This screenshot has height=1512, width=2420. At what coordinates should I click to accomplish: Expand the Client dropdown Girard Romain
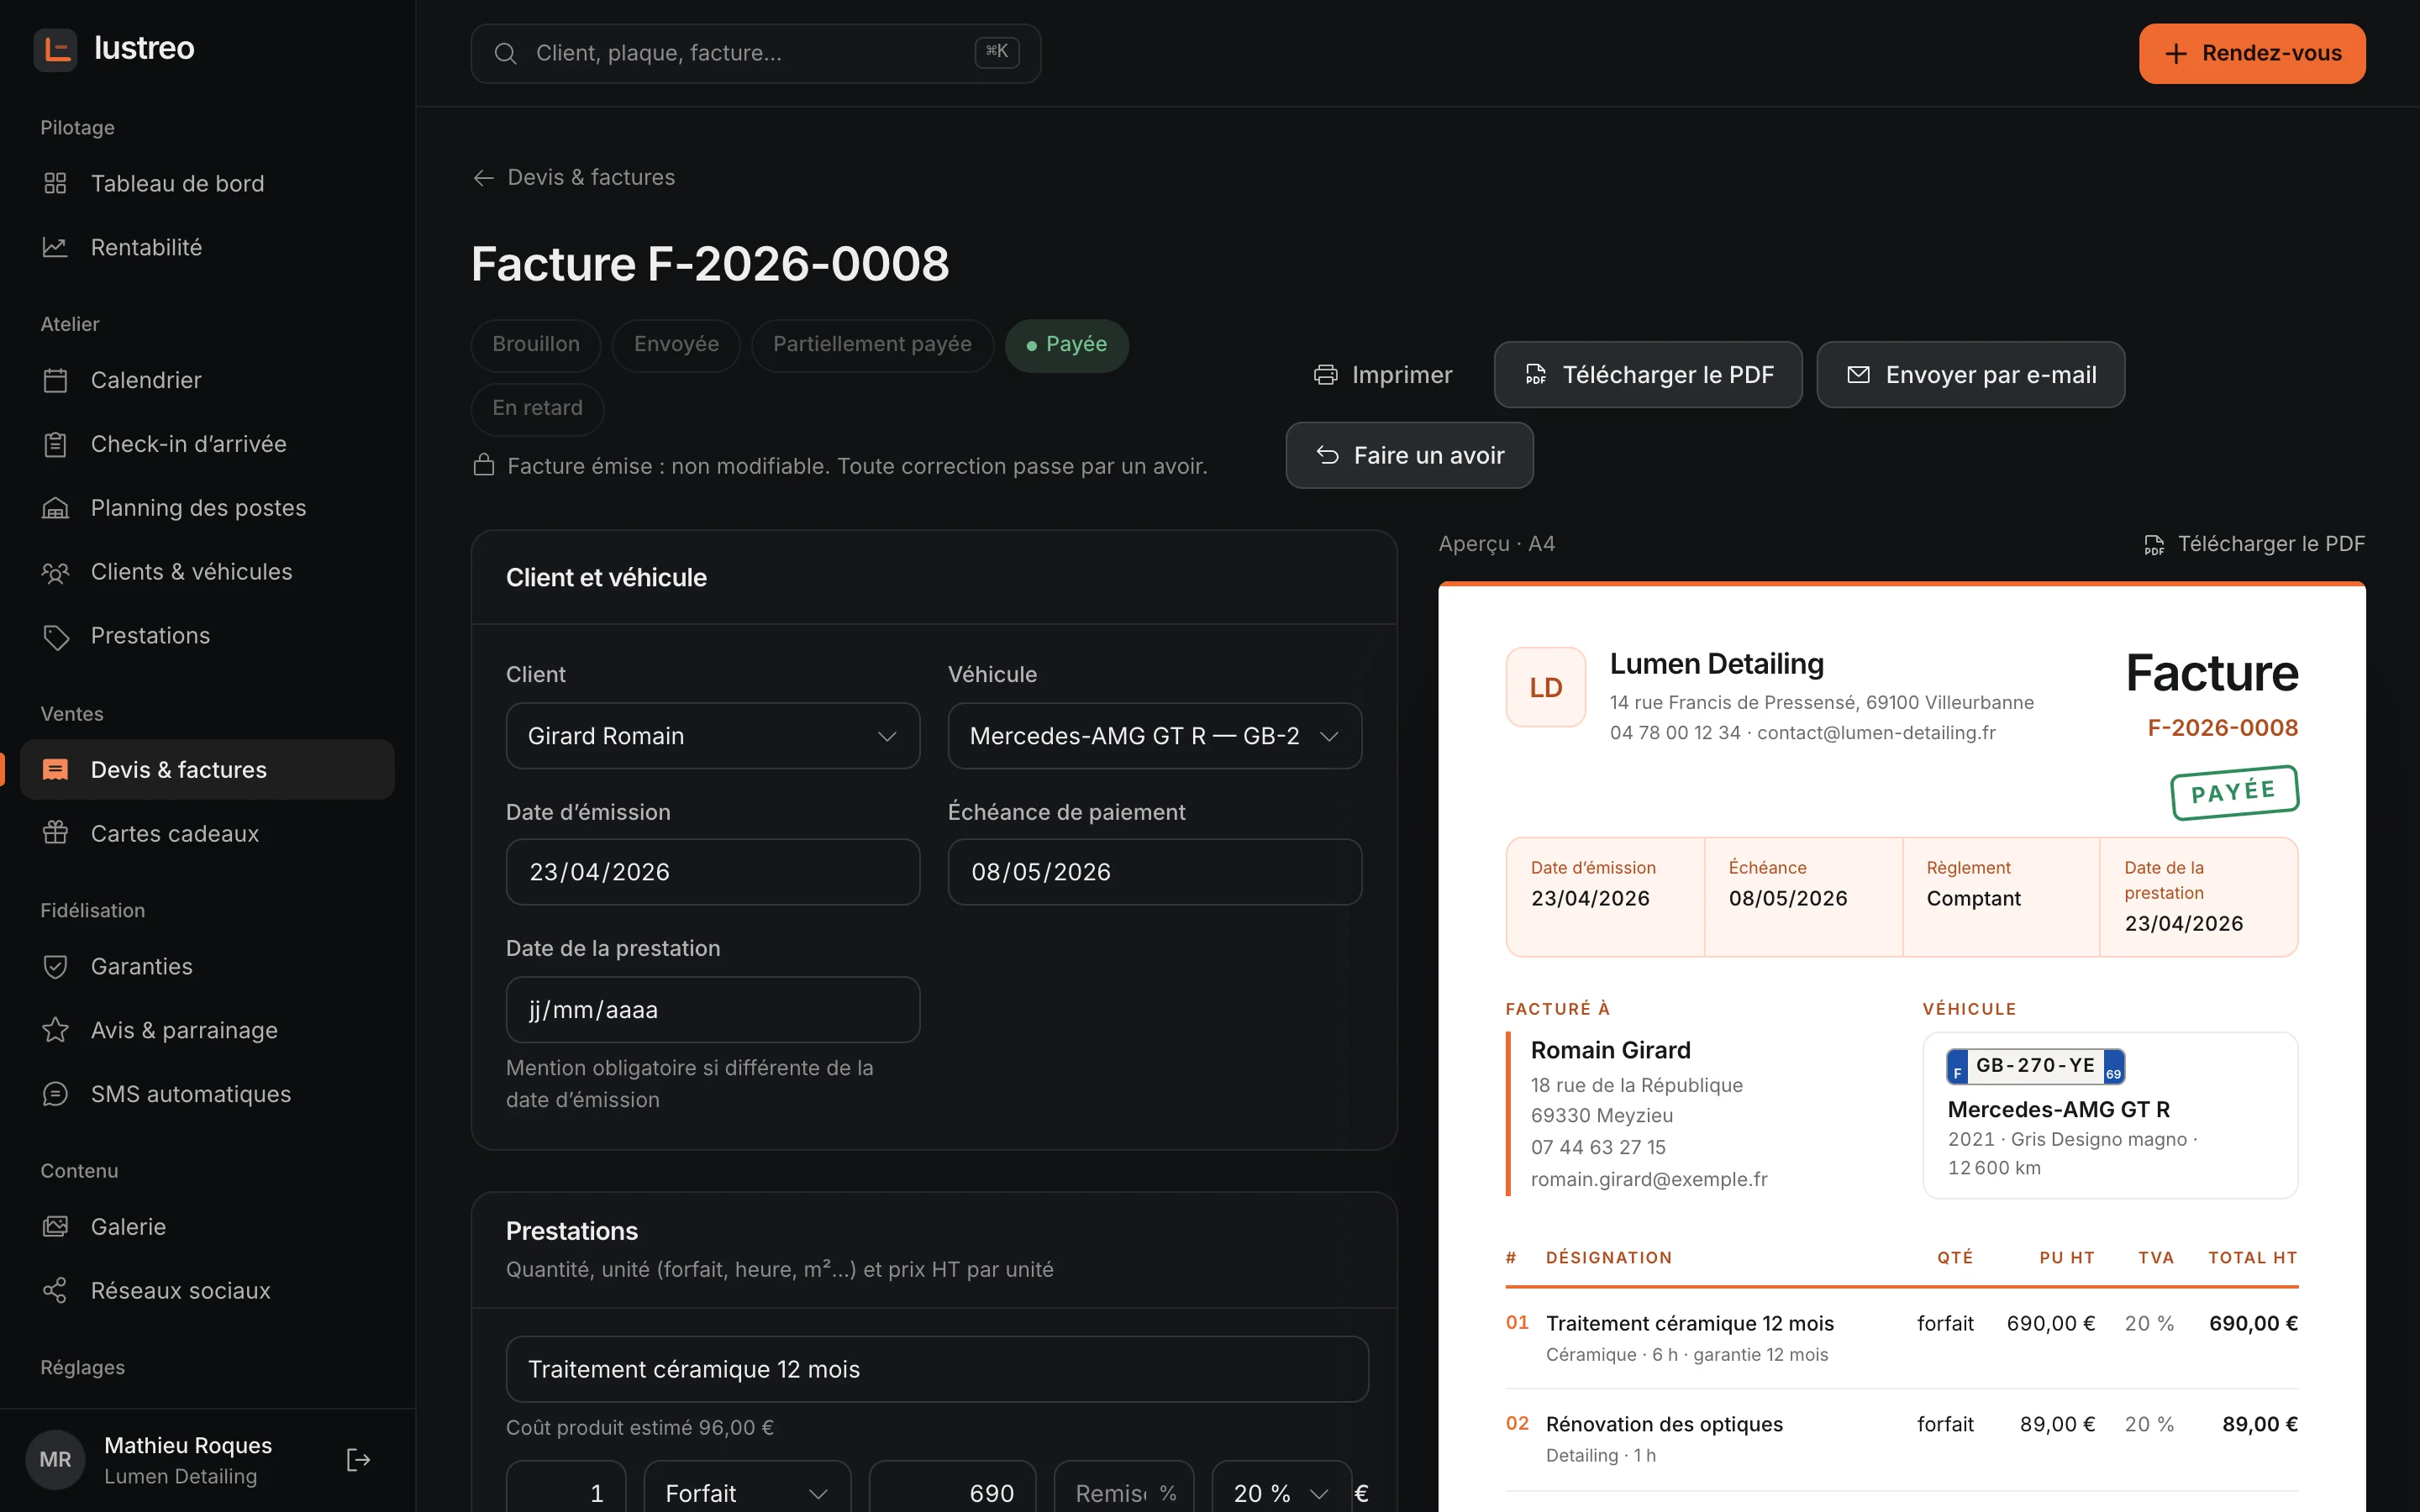pyautogui.click(x=713, y=736)
